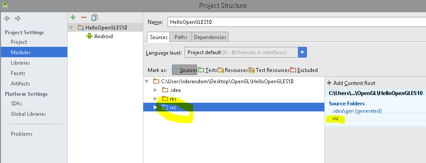Mark the folder as Resources
Screen dimensions: 426x163
[x=233, y=70]
